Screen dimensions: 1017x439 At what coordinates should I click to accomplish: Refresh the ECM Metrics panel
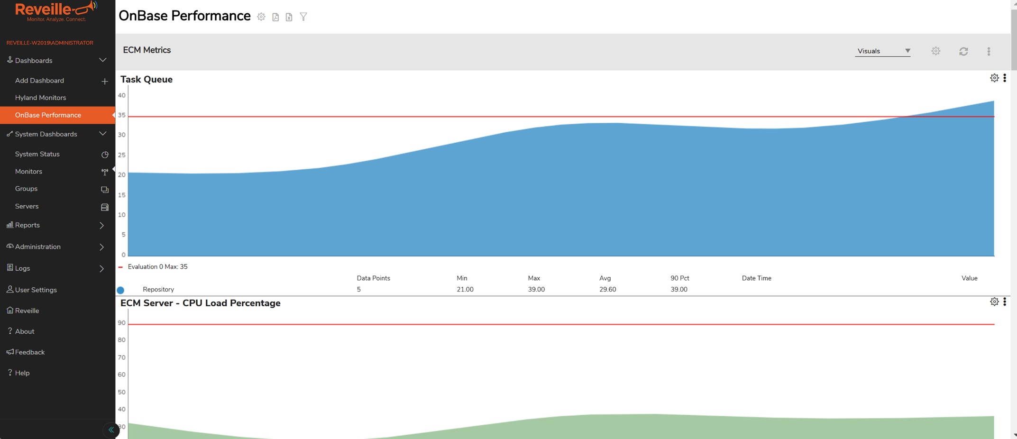point(964,51)
